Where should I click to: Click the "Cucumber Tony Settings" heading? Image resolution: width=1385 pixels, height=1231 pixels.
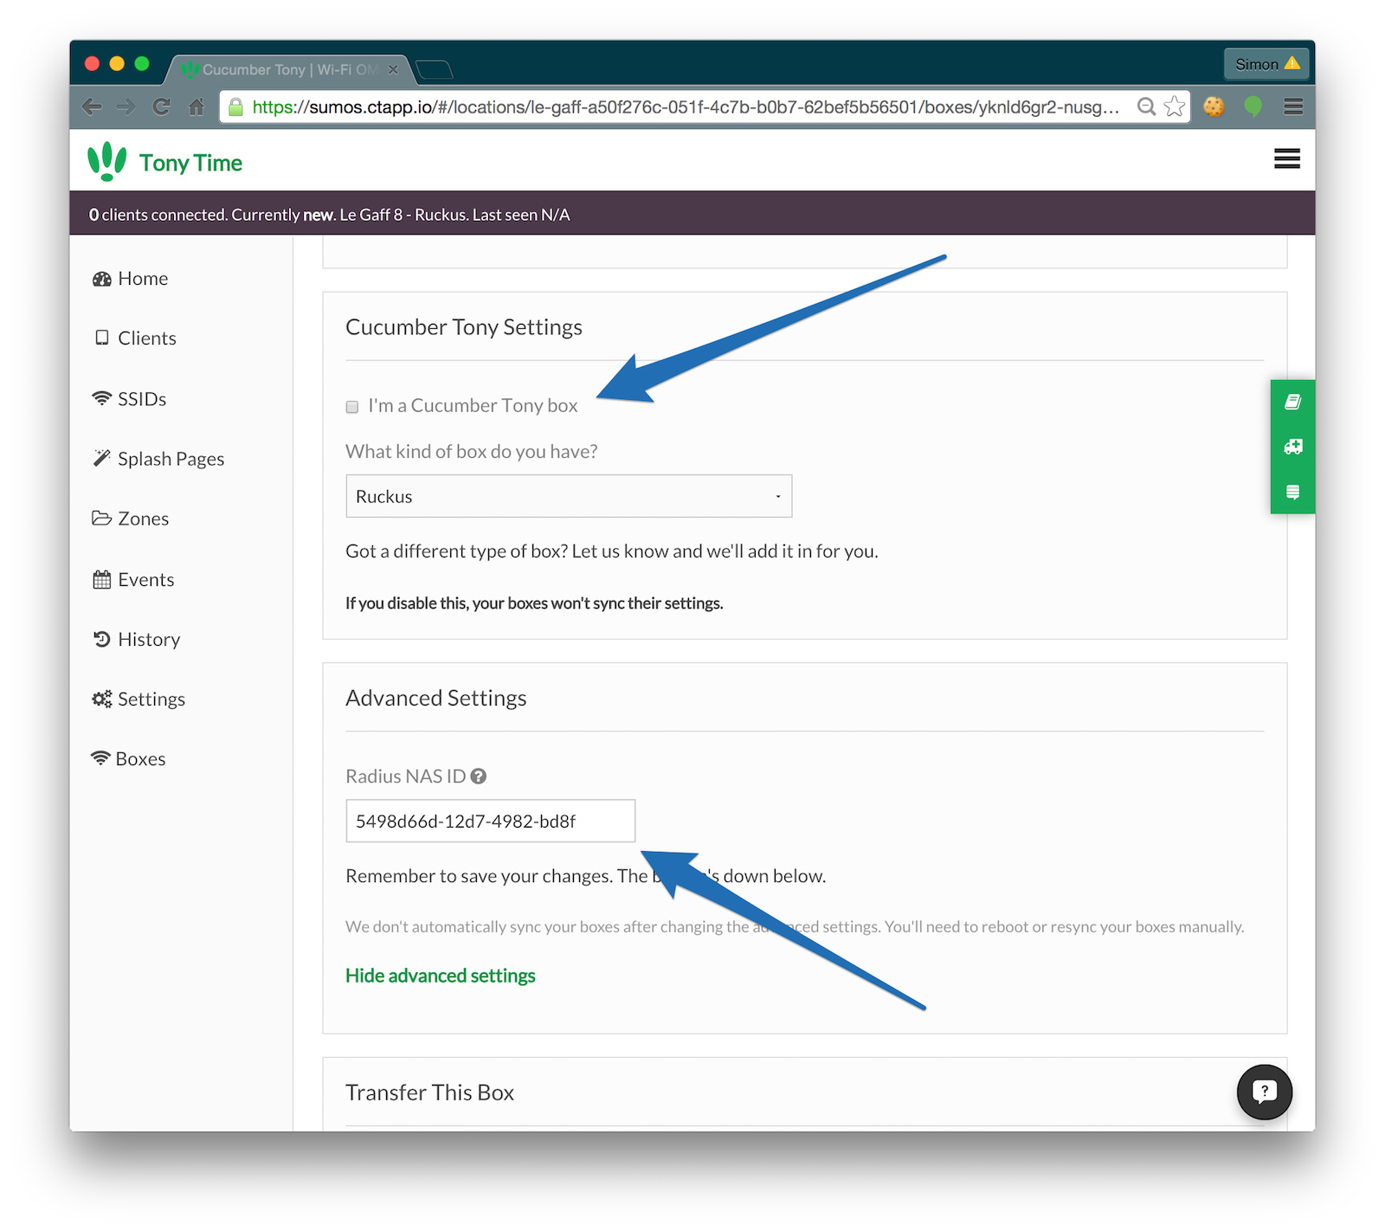coord(464,327)
